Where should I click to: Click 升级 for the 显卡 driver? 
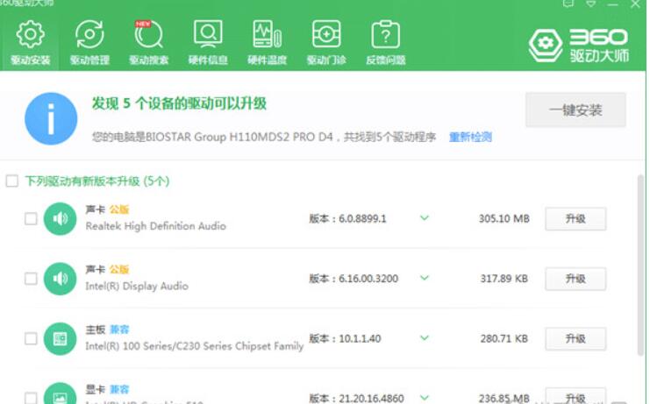(x=575, y=396)
